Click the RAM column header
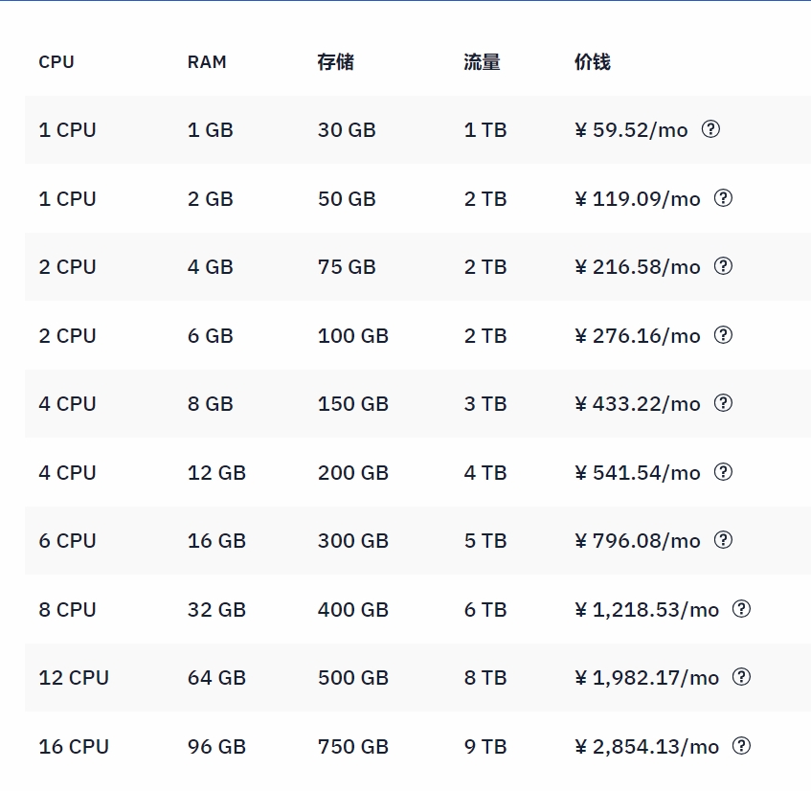811x791 pixels. click(207, 62)
